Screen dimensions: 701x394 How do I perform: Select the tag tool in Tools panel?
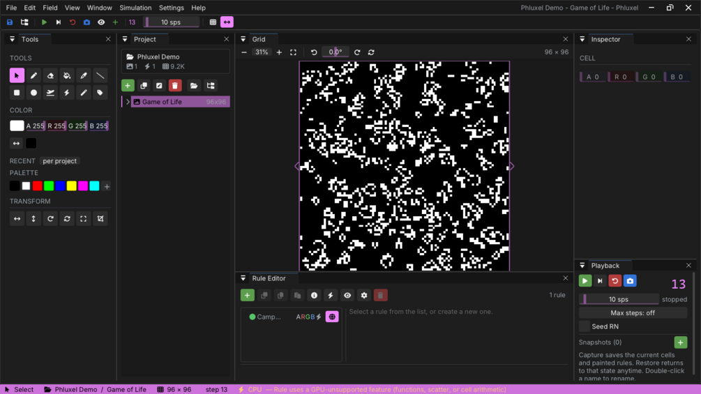100,93
